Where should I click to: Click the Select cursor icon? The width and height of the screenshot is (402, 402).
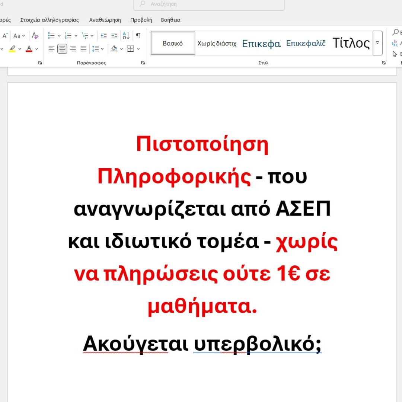(395, 54)
